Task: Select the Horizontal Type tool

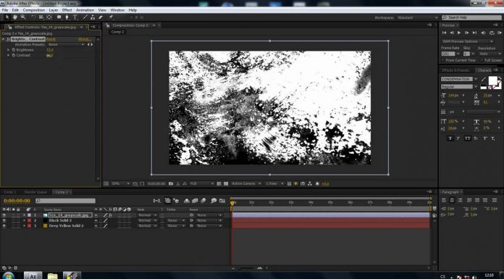Action: [x=75, y=17]
